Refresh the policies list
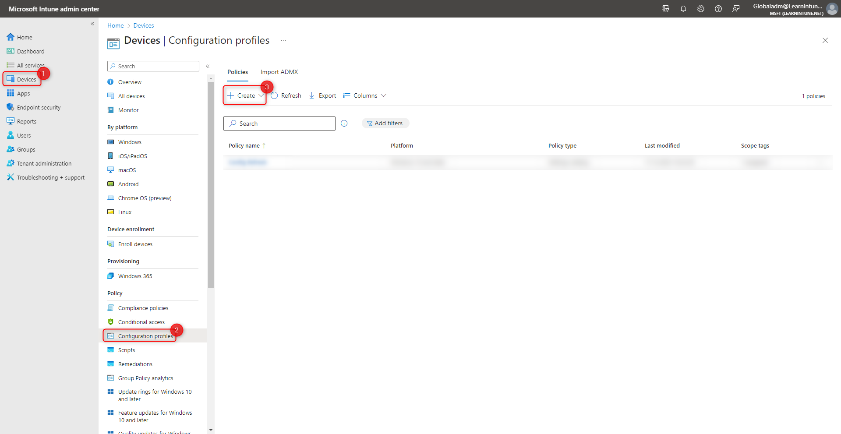 coord(286,95)
